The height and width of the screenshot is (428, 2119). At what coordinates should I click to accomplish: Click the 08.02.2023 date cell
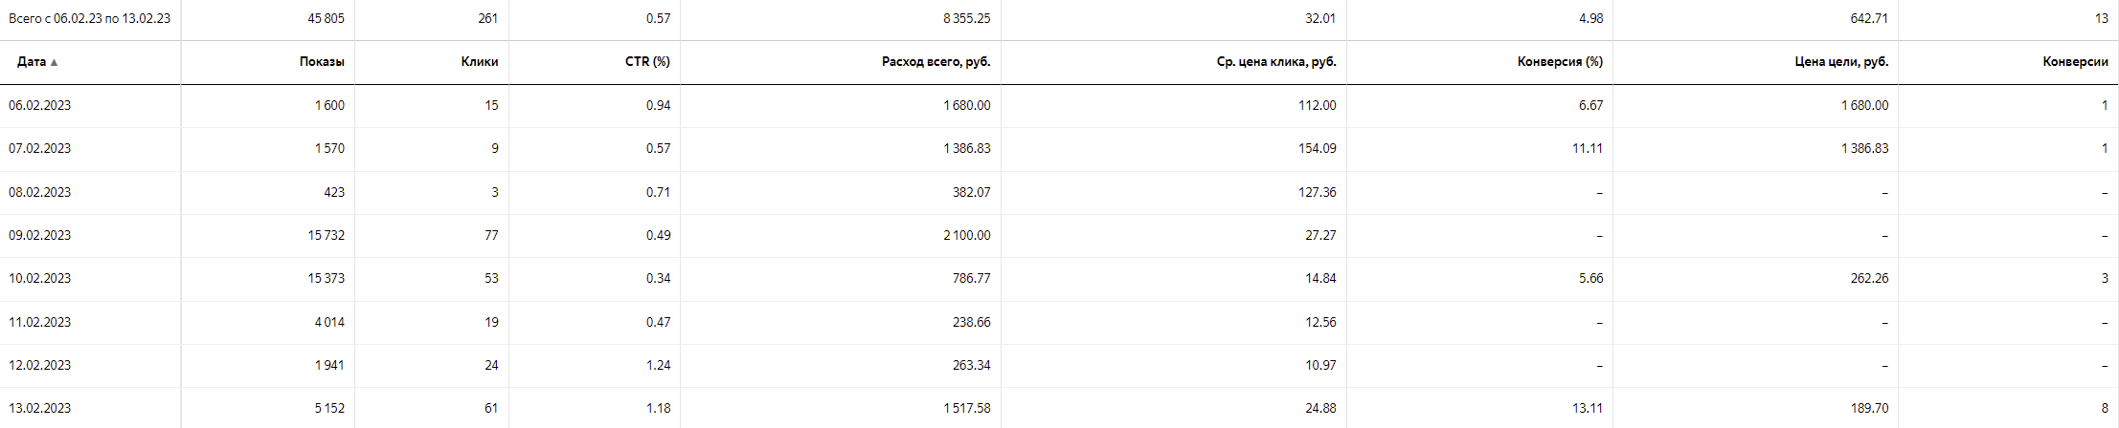[40, 192]
